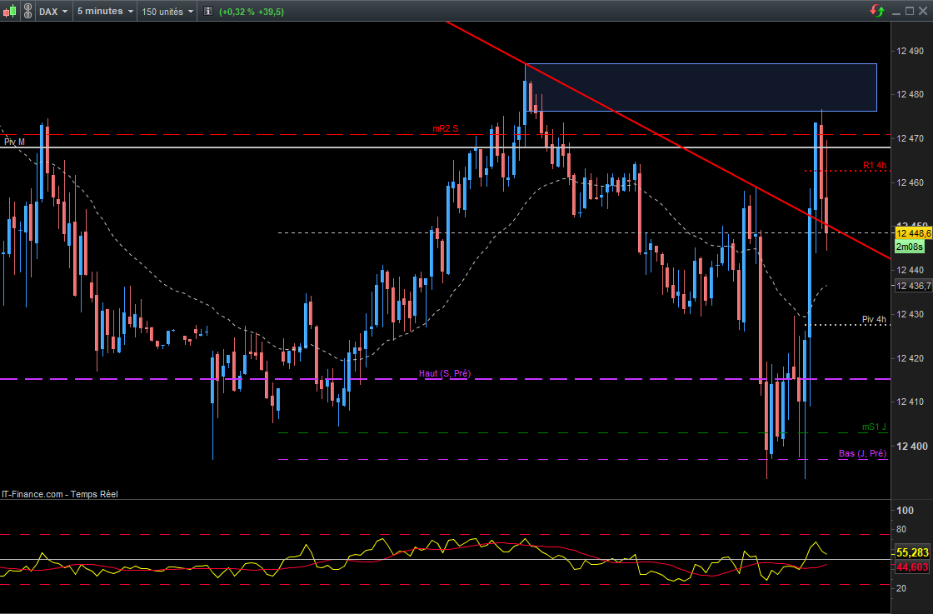Click the 12 400 price axis label
Screen dimensions: 933x614
pyautogui.click(x=911, y=447)
